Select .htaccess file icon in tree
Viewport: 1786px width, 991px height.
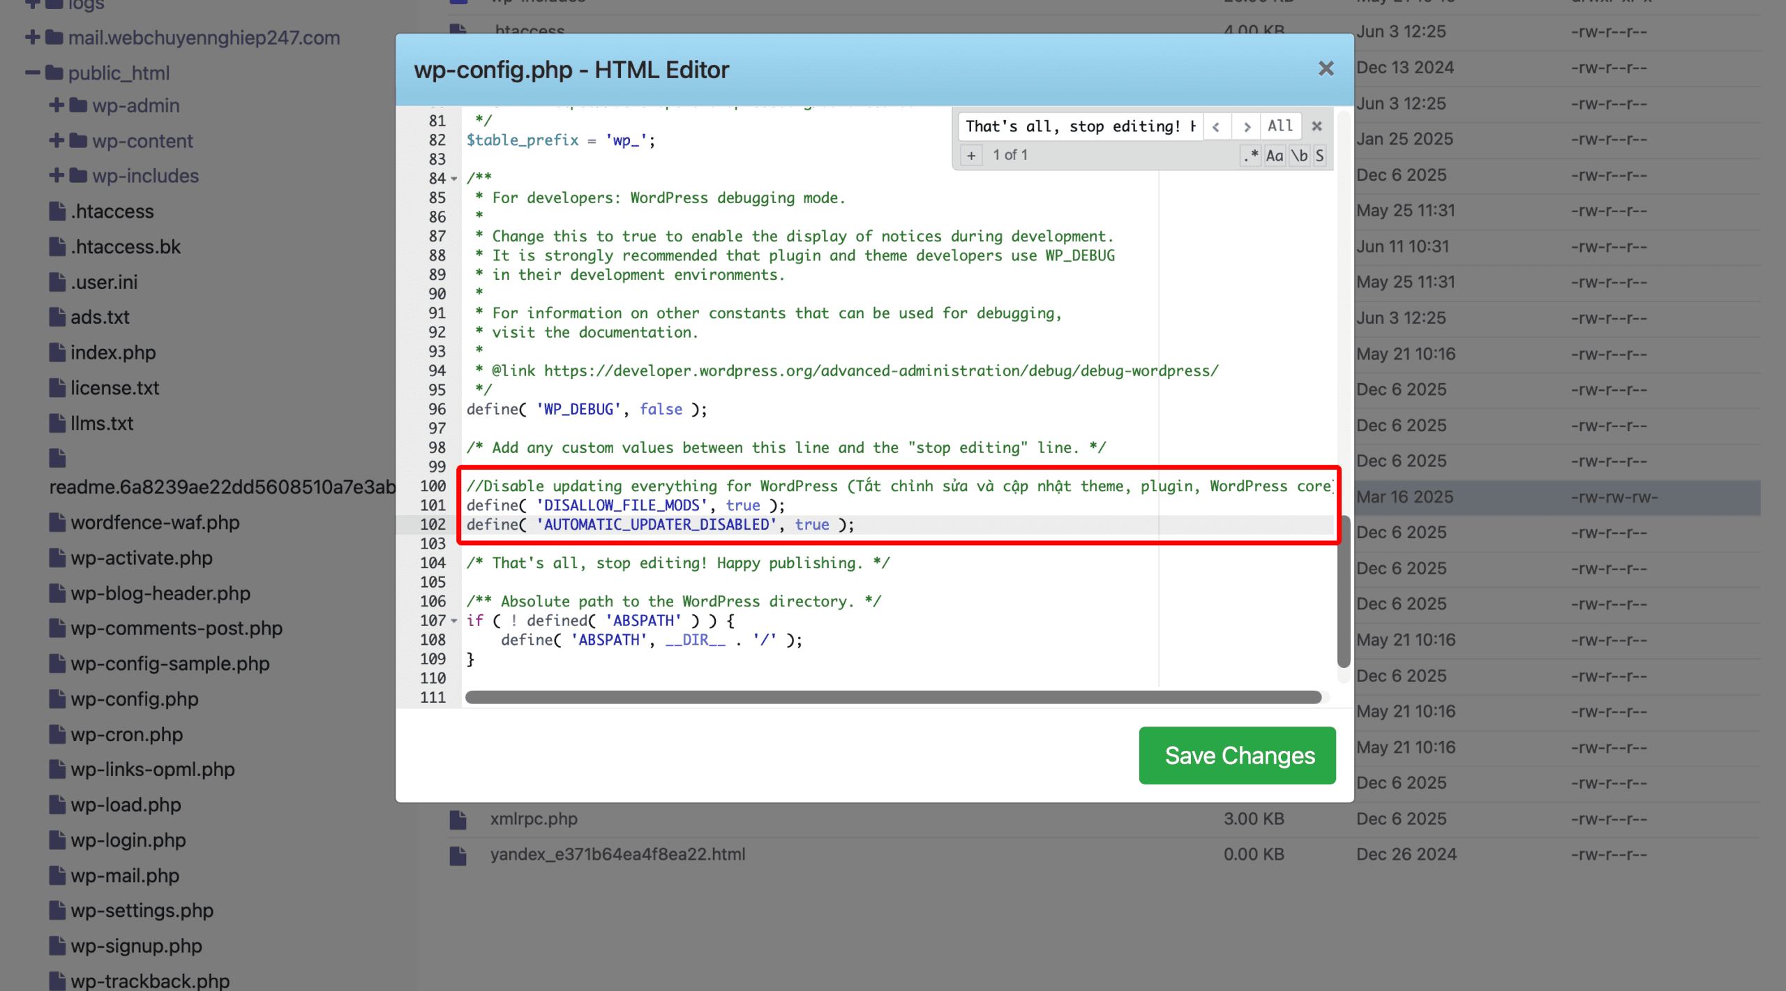[57, 211]
